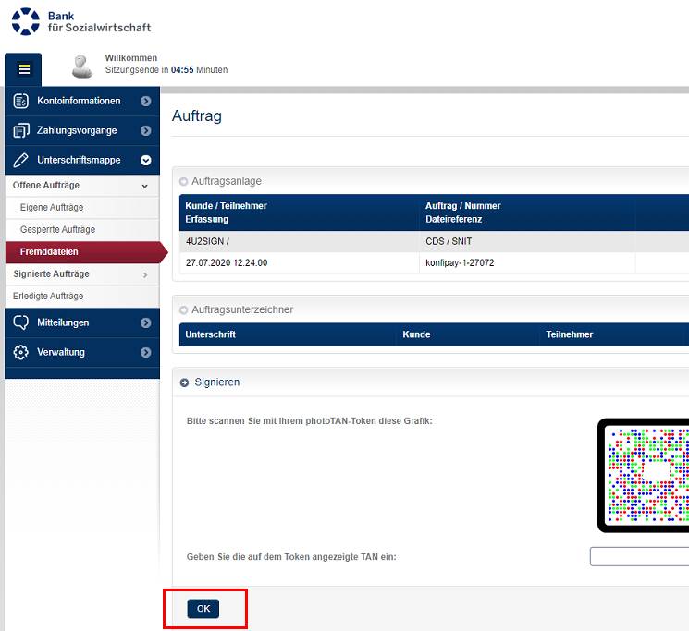The width and height of the screenshot is (689, 631).
Task: Click Auftragsunterzeichner section heading
Action: tap(242, 309)
